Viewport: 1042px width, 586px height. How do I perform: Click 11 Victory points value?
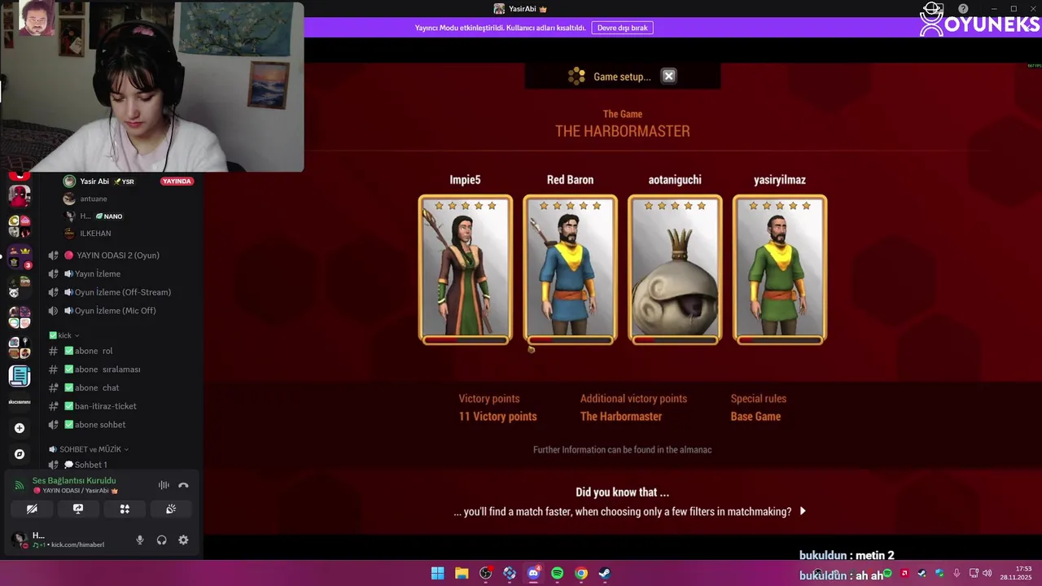[497, 416]
